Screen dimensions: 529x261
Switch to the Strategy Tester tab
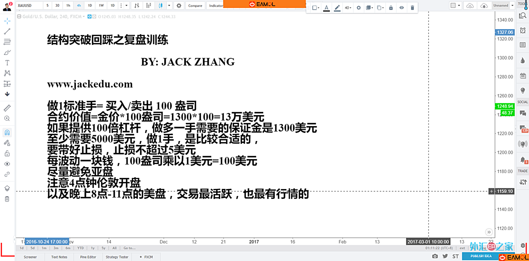coord(117,257)
